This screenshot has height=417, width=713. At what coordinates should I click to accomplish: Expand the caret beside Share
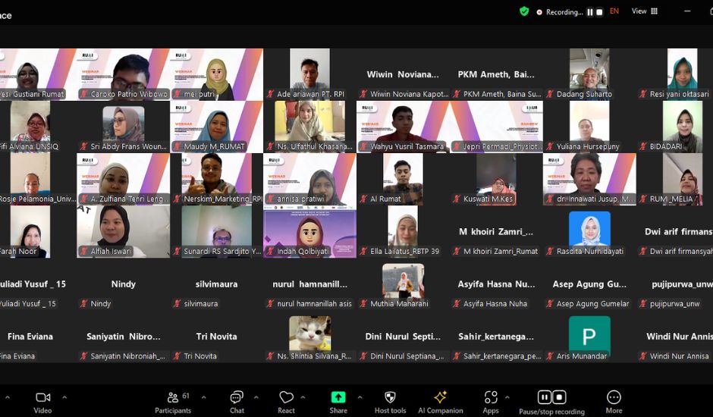pyautogui.click(x=360, y=397)
